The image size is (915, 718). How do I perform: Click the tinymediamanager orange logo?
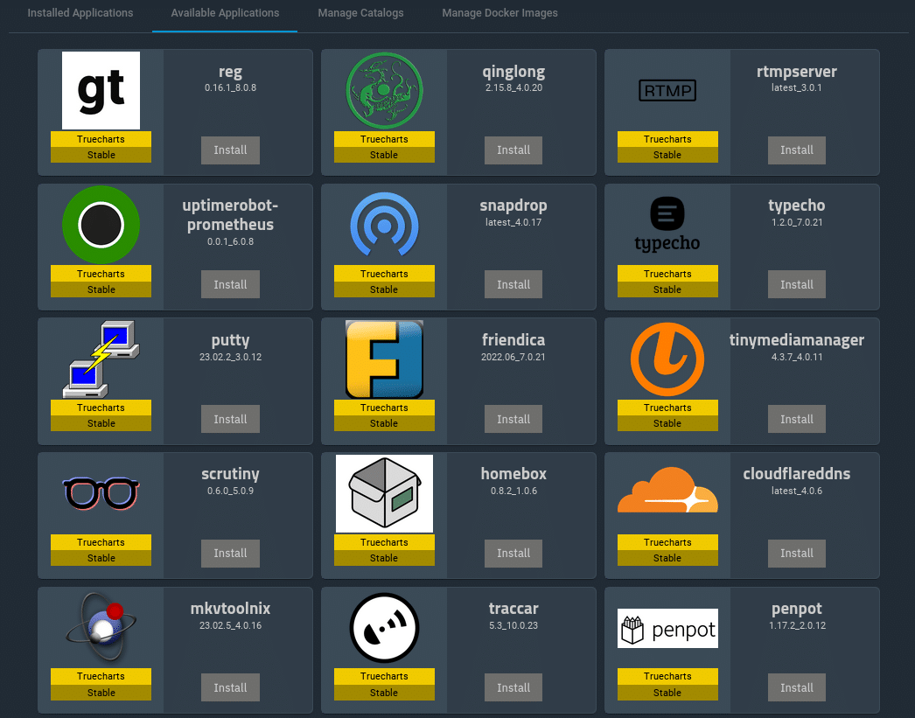pos(667,359)
